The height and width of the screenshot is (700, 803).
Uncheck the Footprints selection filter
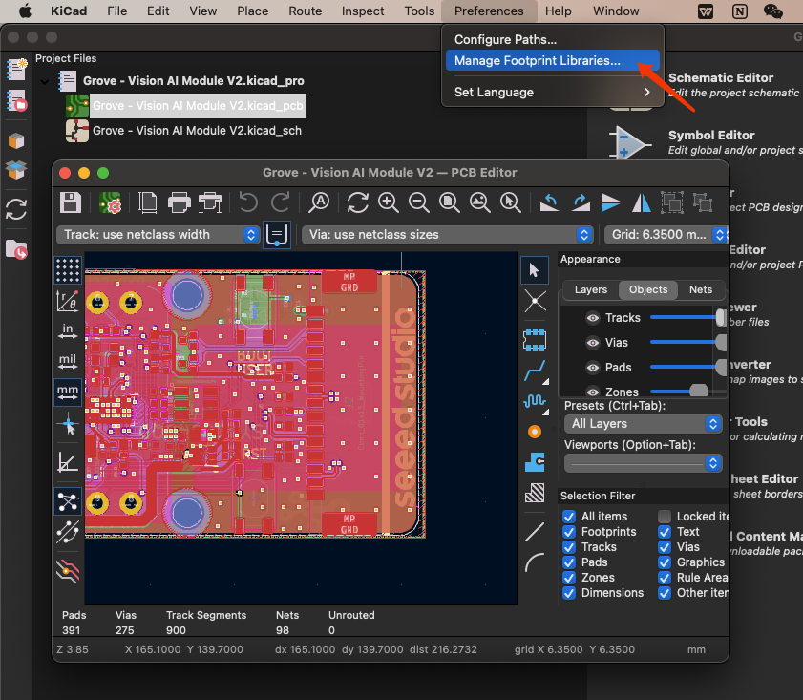click(569, 532)
